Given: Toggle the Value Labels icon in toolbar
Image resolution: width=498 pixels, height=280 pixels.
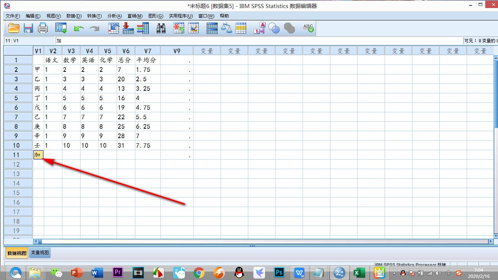Looking at the screenshot, I should (259, 28).
